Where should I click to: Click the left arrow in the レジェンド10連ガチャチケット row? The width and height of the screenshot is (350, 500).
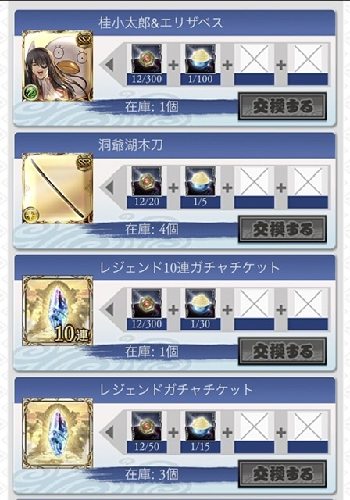click(x=109, y=309)
